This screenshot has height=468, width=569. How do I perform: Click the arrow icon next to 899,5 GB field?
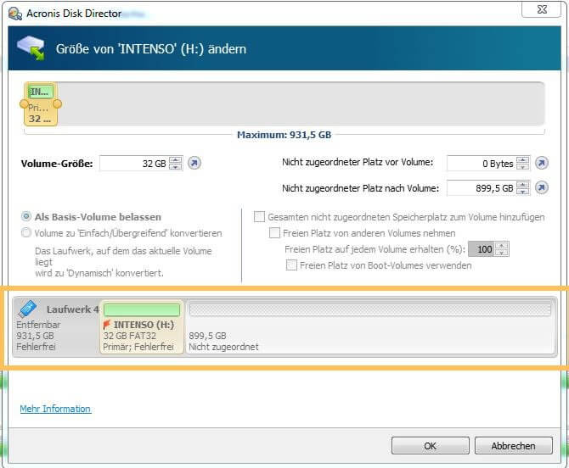(542, 188)
